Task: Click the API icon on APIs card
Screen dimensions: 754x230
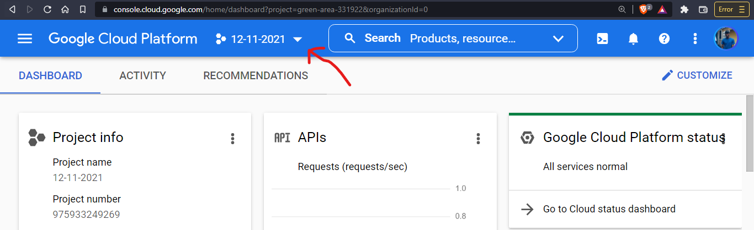Action: tap(282, 138)
